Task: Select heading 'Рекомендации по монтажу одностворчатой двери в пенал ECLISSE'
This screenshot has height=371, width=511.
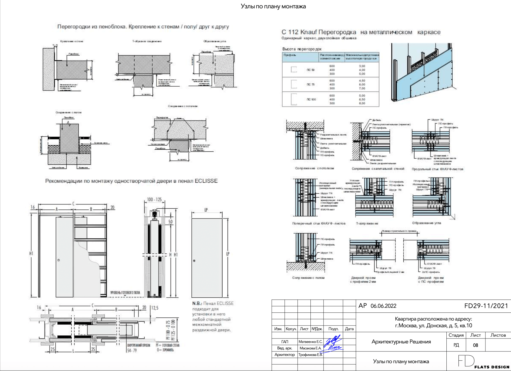Action: click(131, 181)
